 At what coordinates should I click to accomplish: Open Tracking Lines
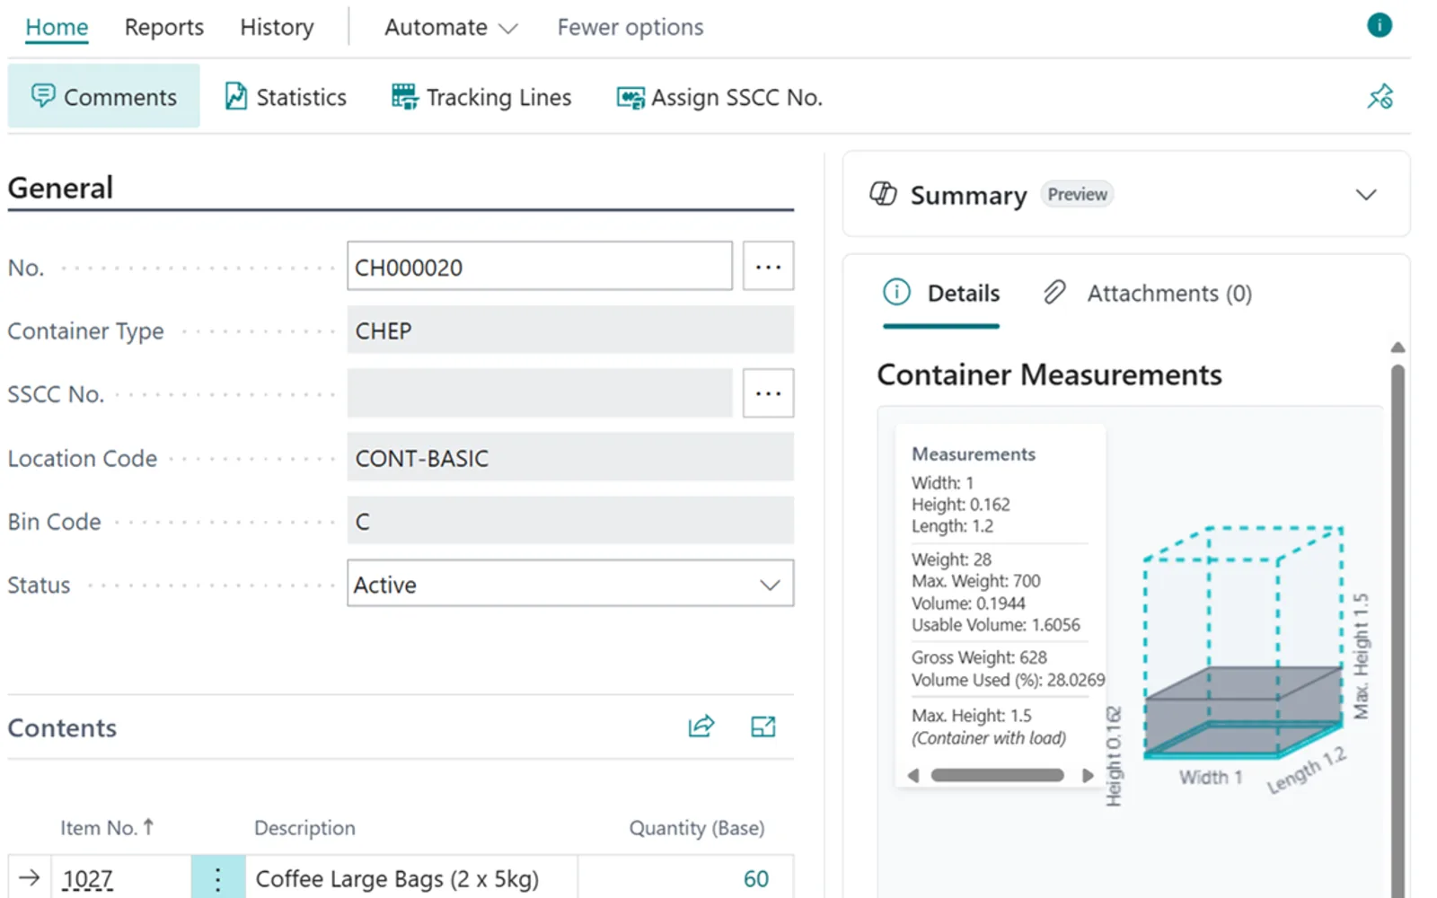click(481, 96)
